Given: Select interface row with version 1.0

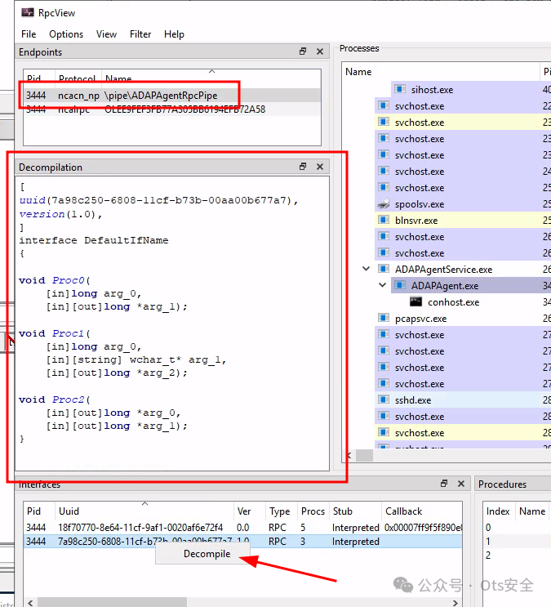Looking at the screenshot, I should [243, 541].
